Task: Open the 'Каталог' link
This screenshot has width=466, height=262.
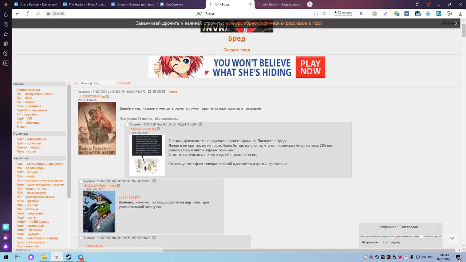Action: 125,83
